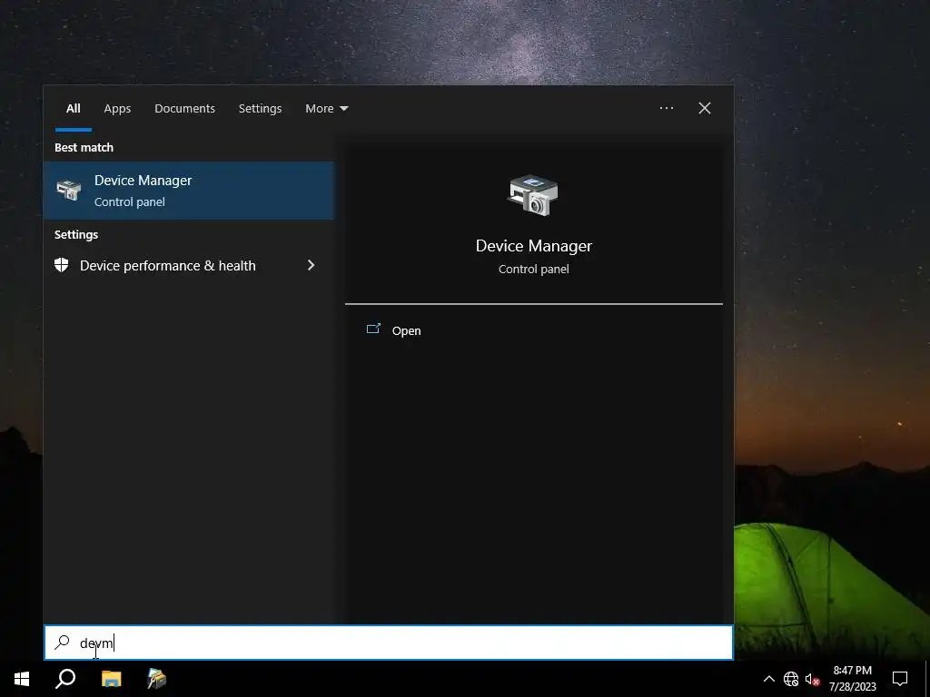
Task: Switch to the All tab
Action: coord(74,109)
